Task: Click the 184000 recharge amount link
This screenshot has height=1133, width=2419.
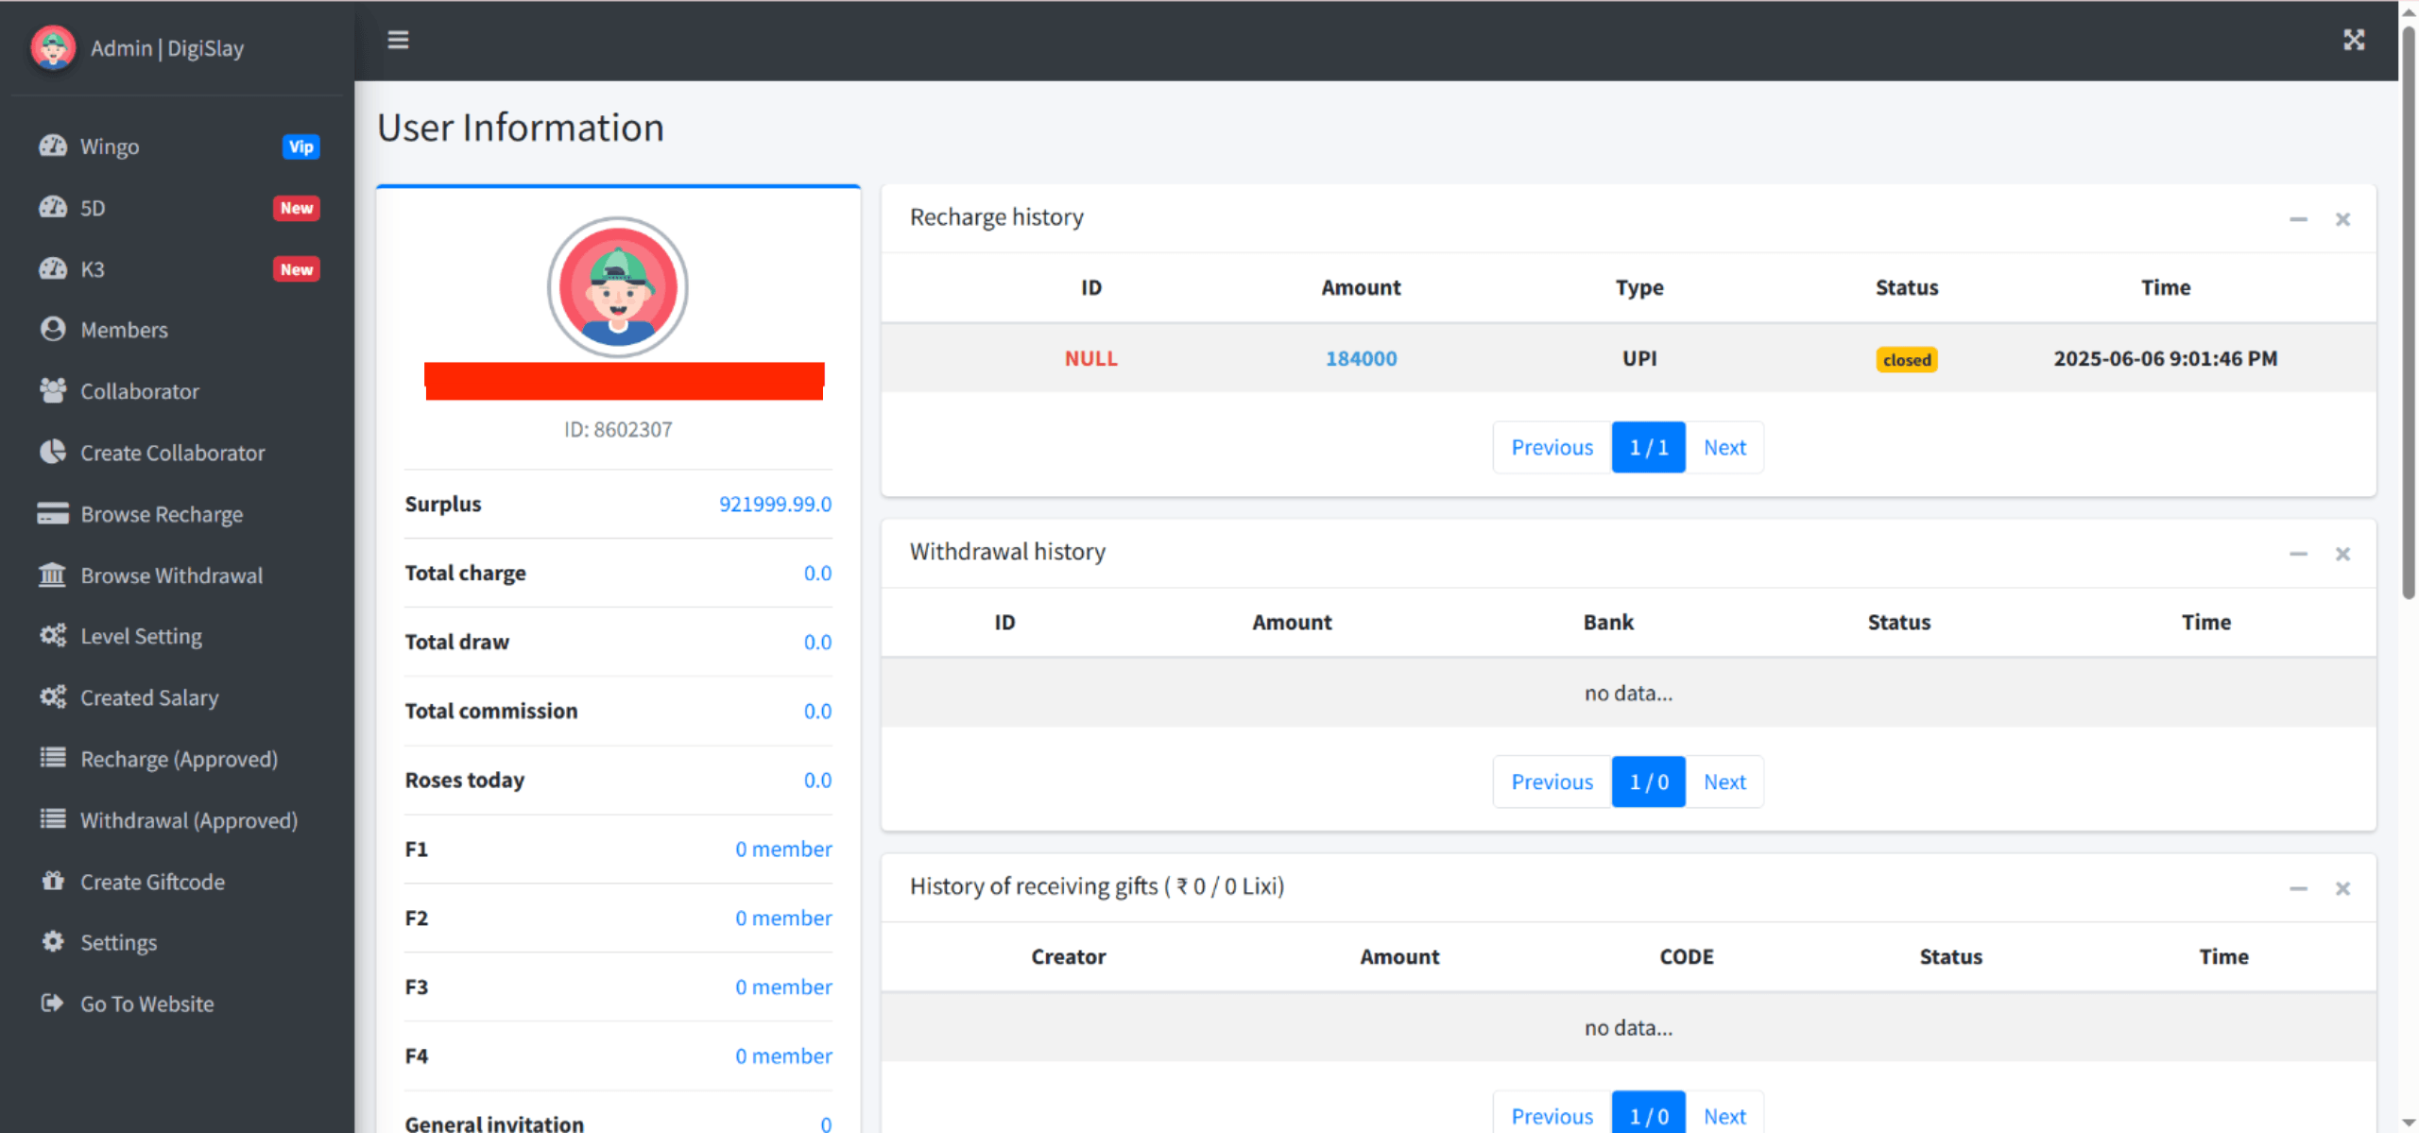Action: [1361, 358]
